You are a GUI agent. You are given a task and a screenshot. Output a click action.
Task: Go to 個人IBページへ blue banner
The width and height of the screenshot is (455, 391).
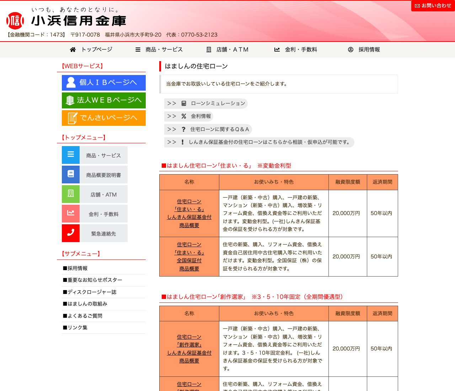point(104,82)
